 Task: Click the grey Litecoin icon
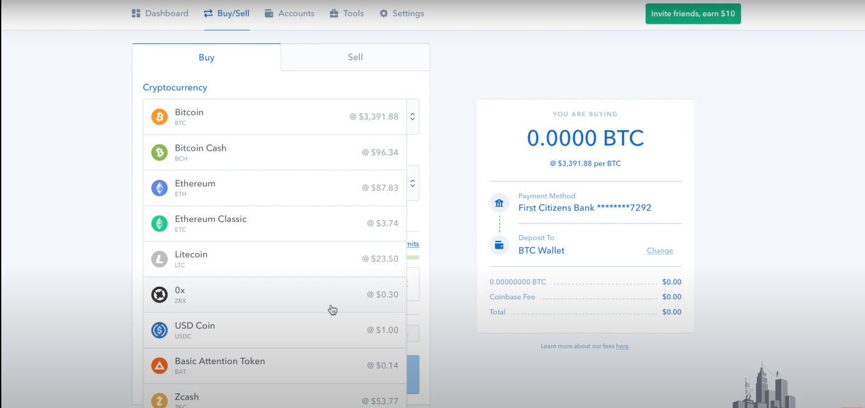coord(159,259)
